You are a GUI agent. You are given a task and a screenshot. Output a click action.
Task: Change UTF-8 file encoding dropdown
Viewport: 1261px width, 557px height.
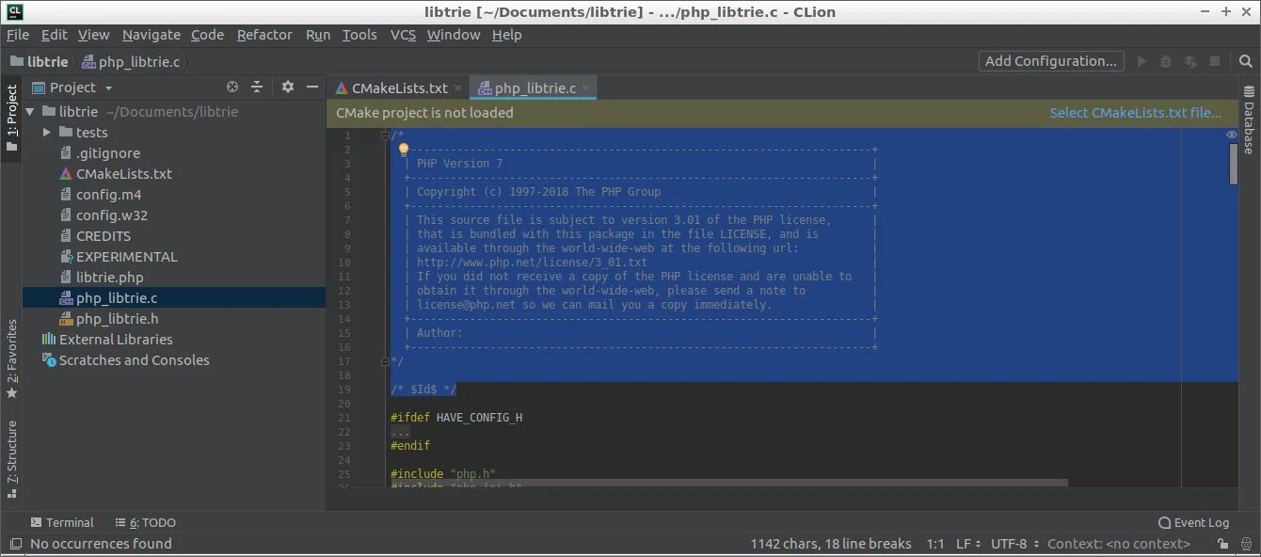(1014, 544)
